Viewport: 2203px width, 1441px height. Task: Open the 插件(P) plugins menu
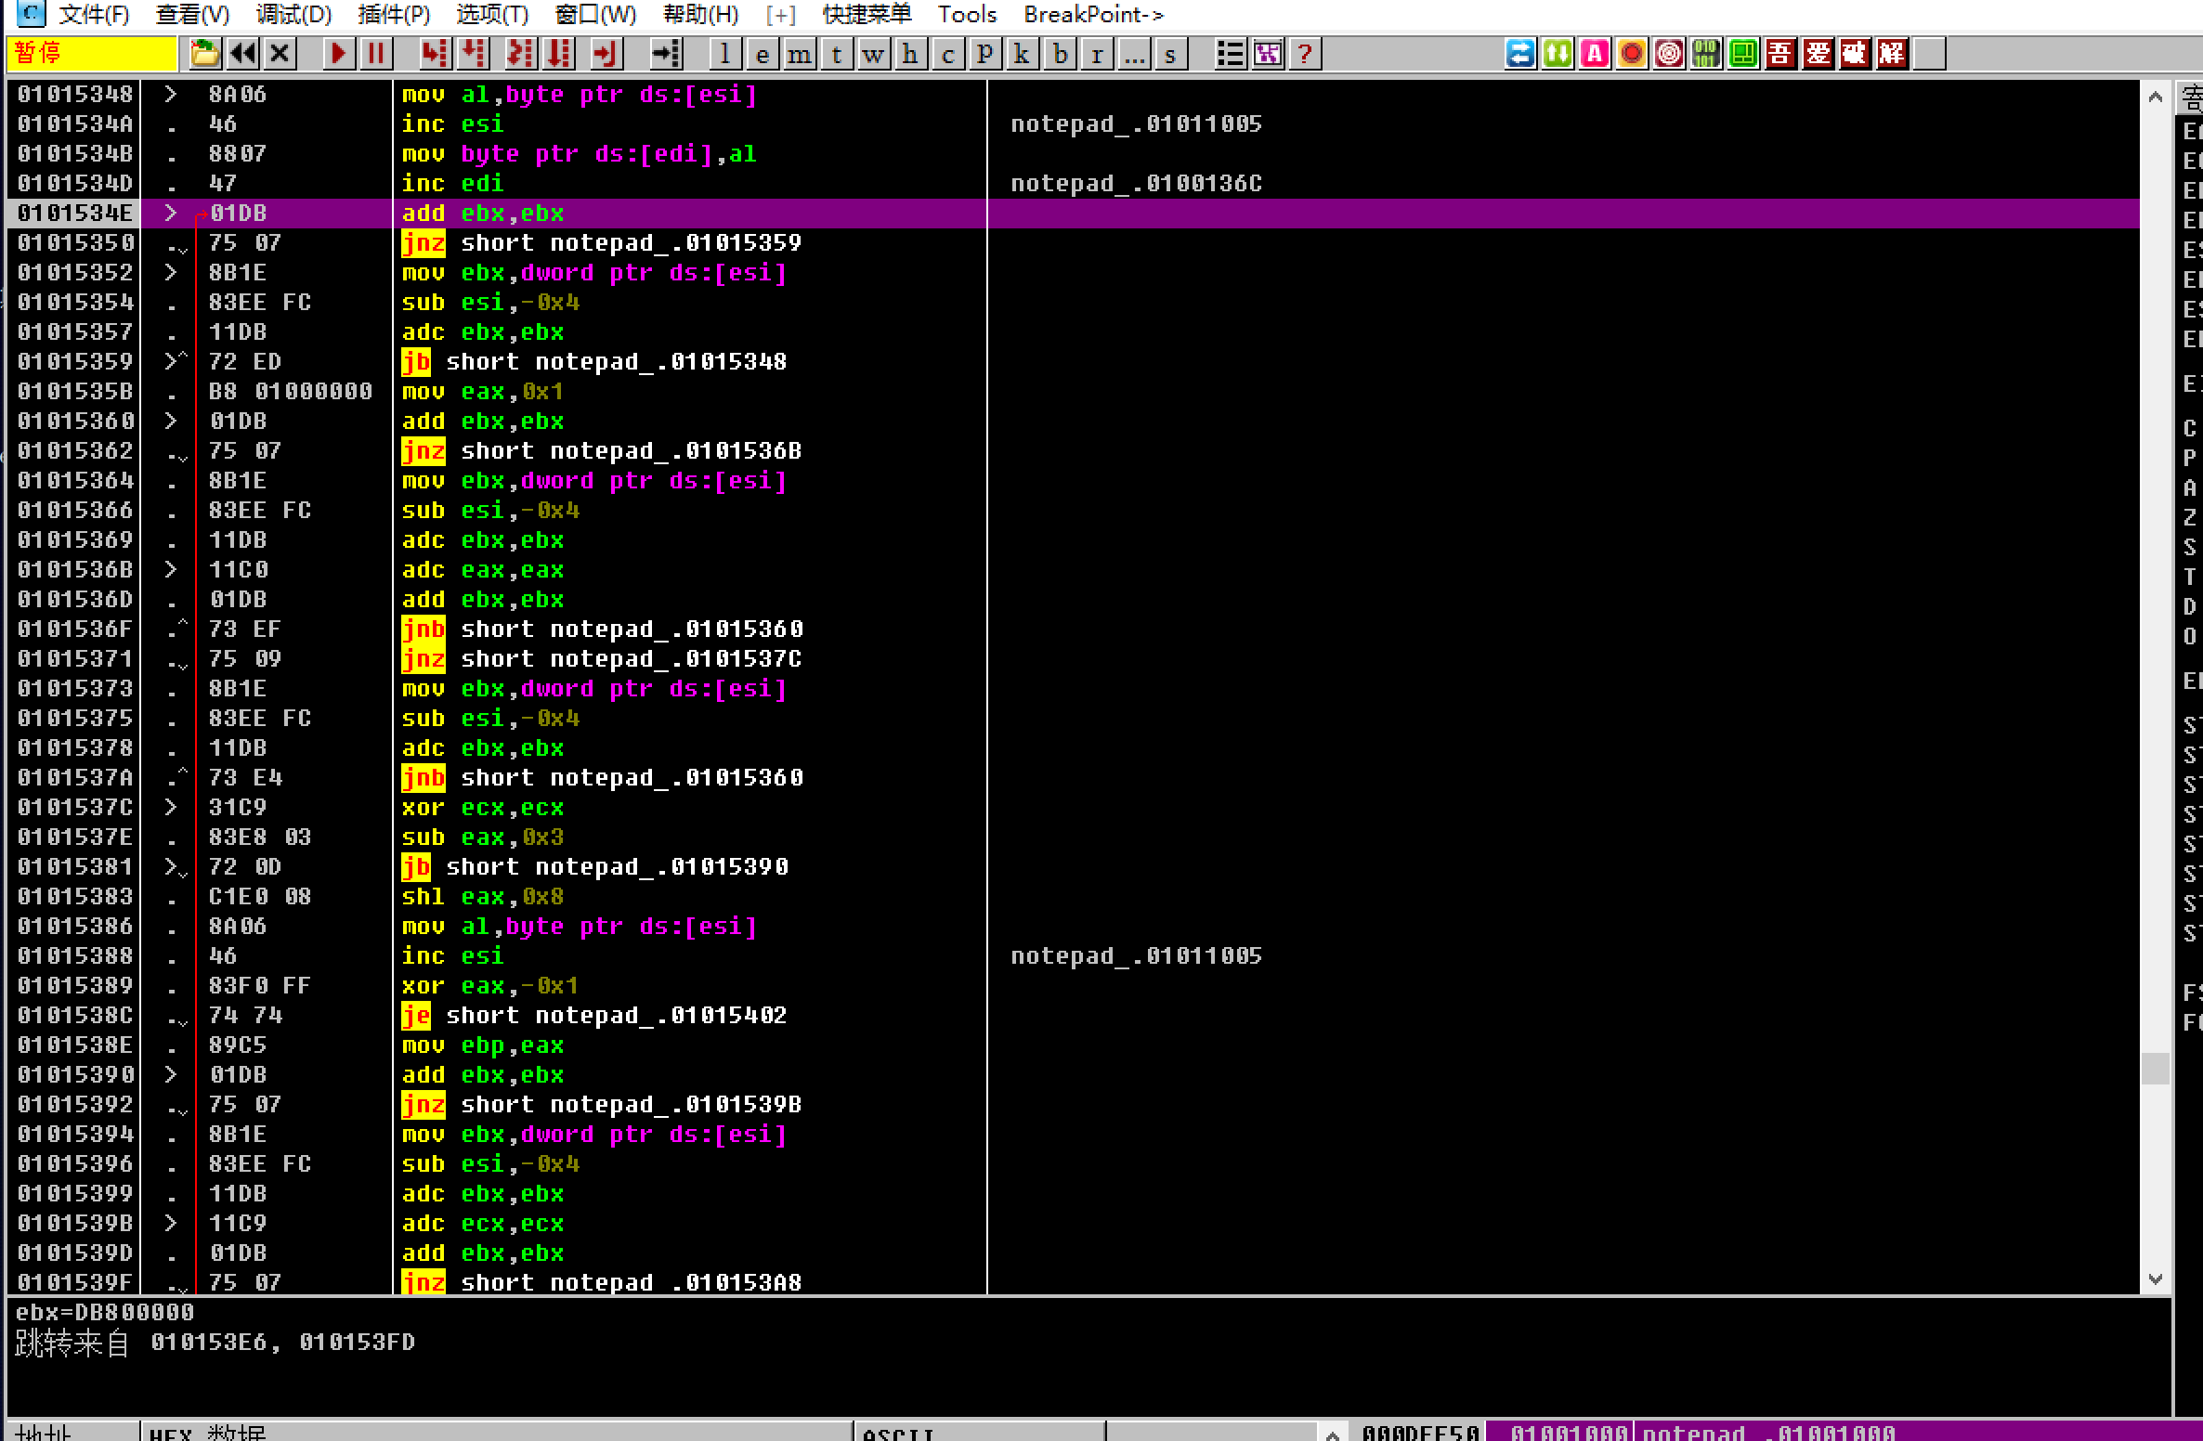point(394,15)
